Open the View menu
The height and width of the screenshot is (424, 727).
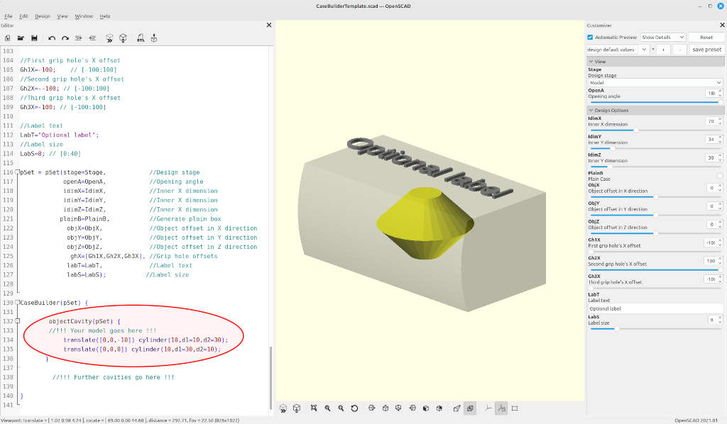(62, 16)
